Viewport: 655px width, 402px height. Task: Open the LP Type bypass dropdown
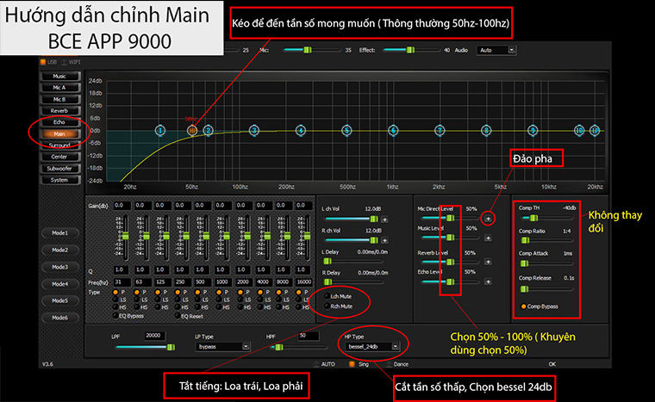pos(222,347)
